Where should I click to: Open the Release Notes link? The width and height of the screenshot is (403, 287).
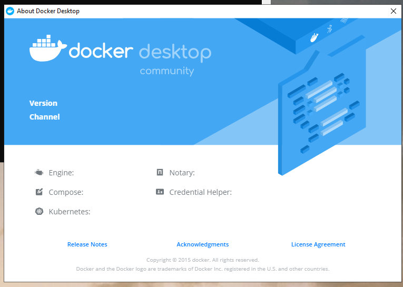pyautogui.click(x=87, y=244)
